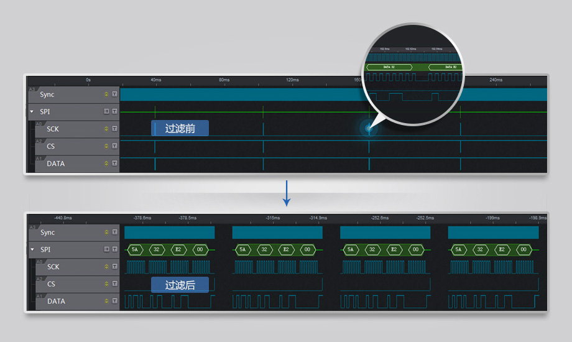Click SPI's T trigger icon in the 过滤后 panel
Viewport: 572px width, 342px height.
click(x=114, y=249)
